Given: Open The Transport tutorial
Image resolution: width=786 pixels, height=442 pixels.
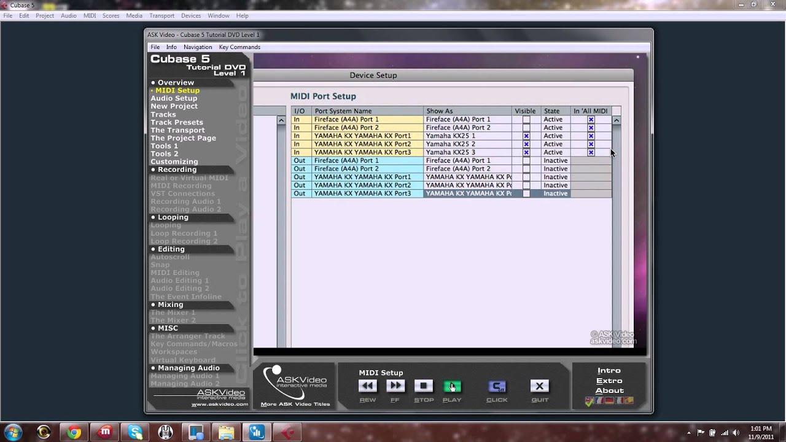Looking at the screenshot, I should click(177, 130).
